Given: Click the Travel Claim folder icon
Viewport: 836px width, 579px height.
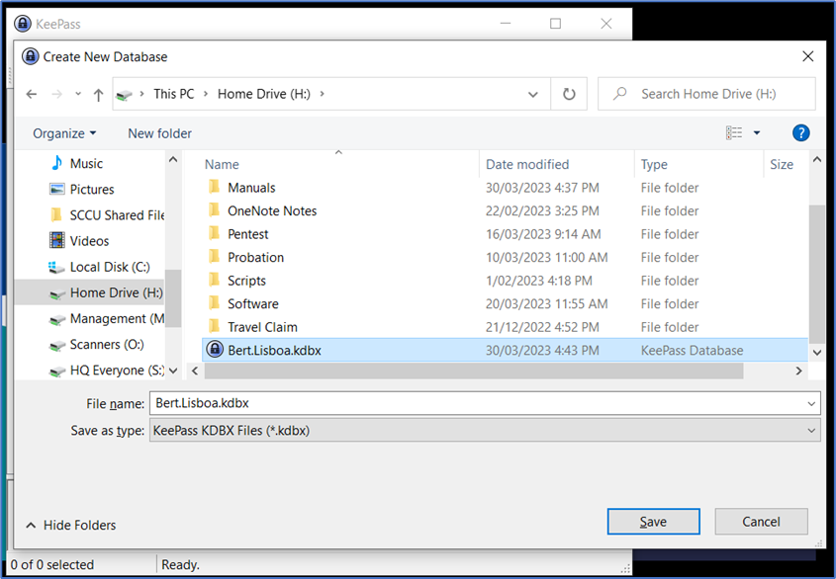Looking at the screenshot, I should (215, 326).
